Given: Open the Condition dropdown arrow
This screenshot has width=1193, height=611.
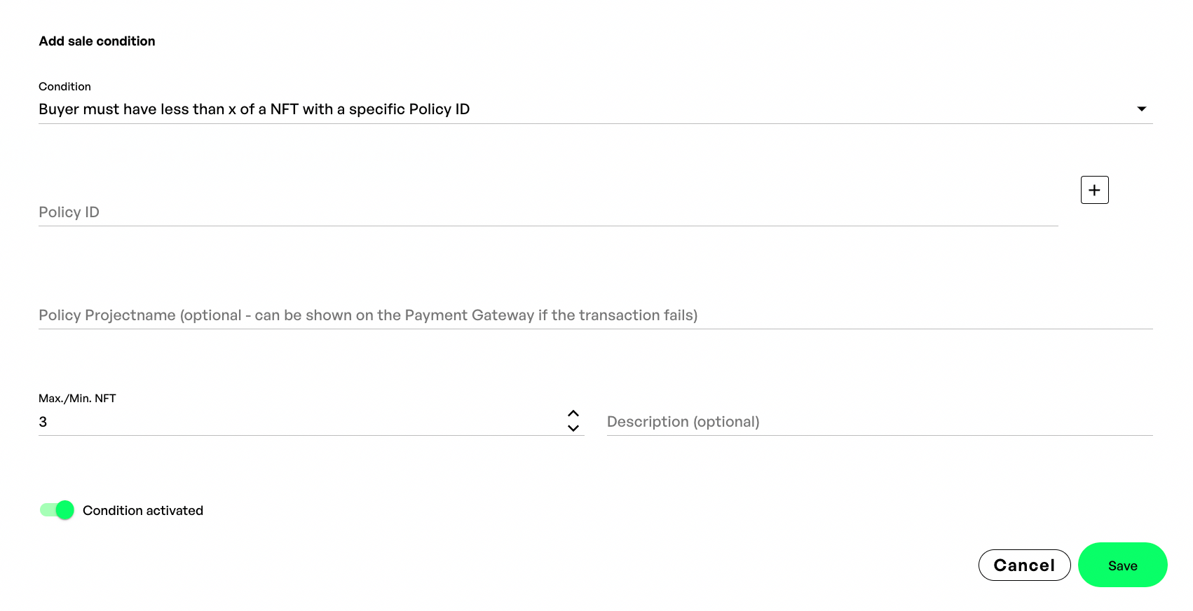Looking at the screenshot, I should [1141, 109].
